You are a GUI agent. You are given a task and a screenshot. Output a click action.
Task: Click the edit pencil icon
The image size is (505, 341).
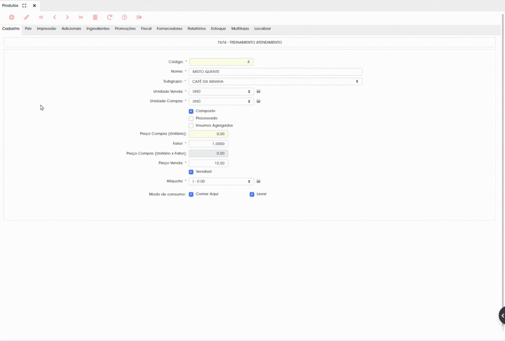[26, 17]
